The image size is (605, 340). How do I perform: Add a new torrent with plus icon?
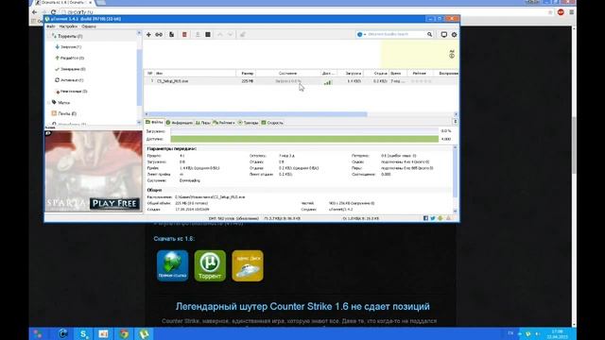pos(148,35)
